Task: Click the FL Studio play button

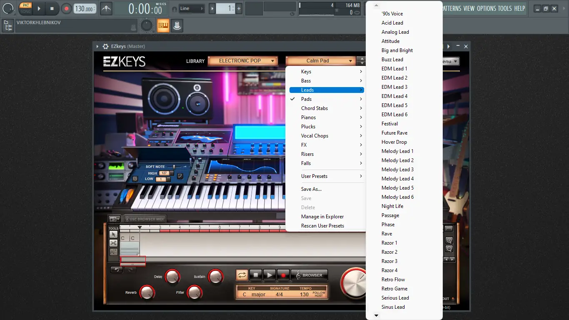Action: 39,8
